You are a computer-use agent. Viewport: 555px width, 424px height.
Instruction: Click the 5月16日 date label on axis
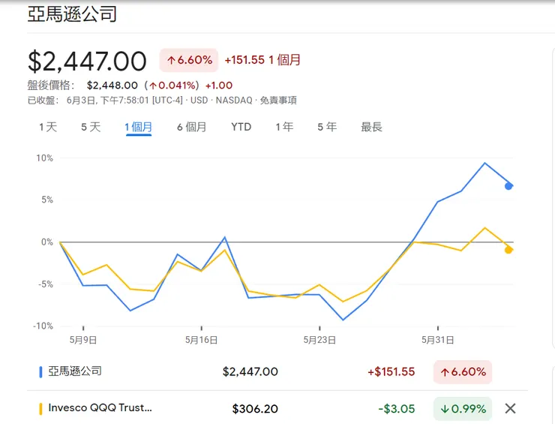202,340
